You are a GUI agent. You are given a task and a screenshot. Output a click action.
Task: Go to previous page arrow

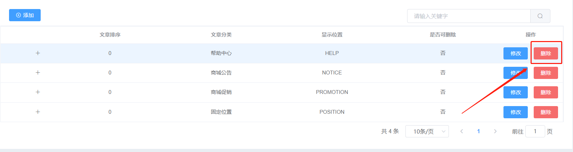(462, 131)
